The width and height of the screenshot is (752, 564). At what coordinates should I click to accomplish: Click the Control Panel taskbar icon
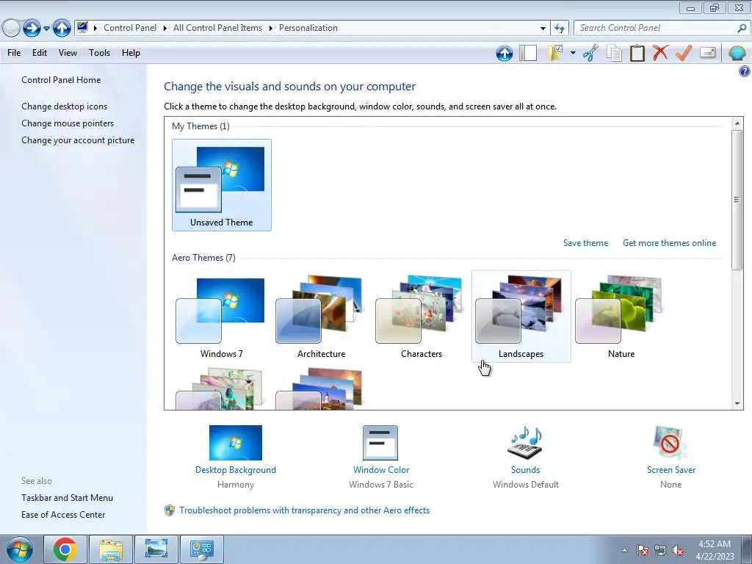(201, 549)
